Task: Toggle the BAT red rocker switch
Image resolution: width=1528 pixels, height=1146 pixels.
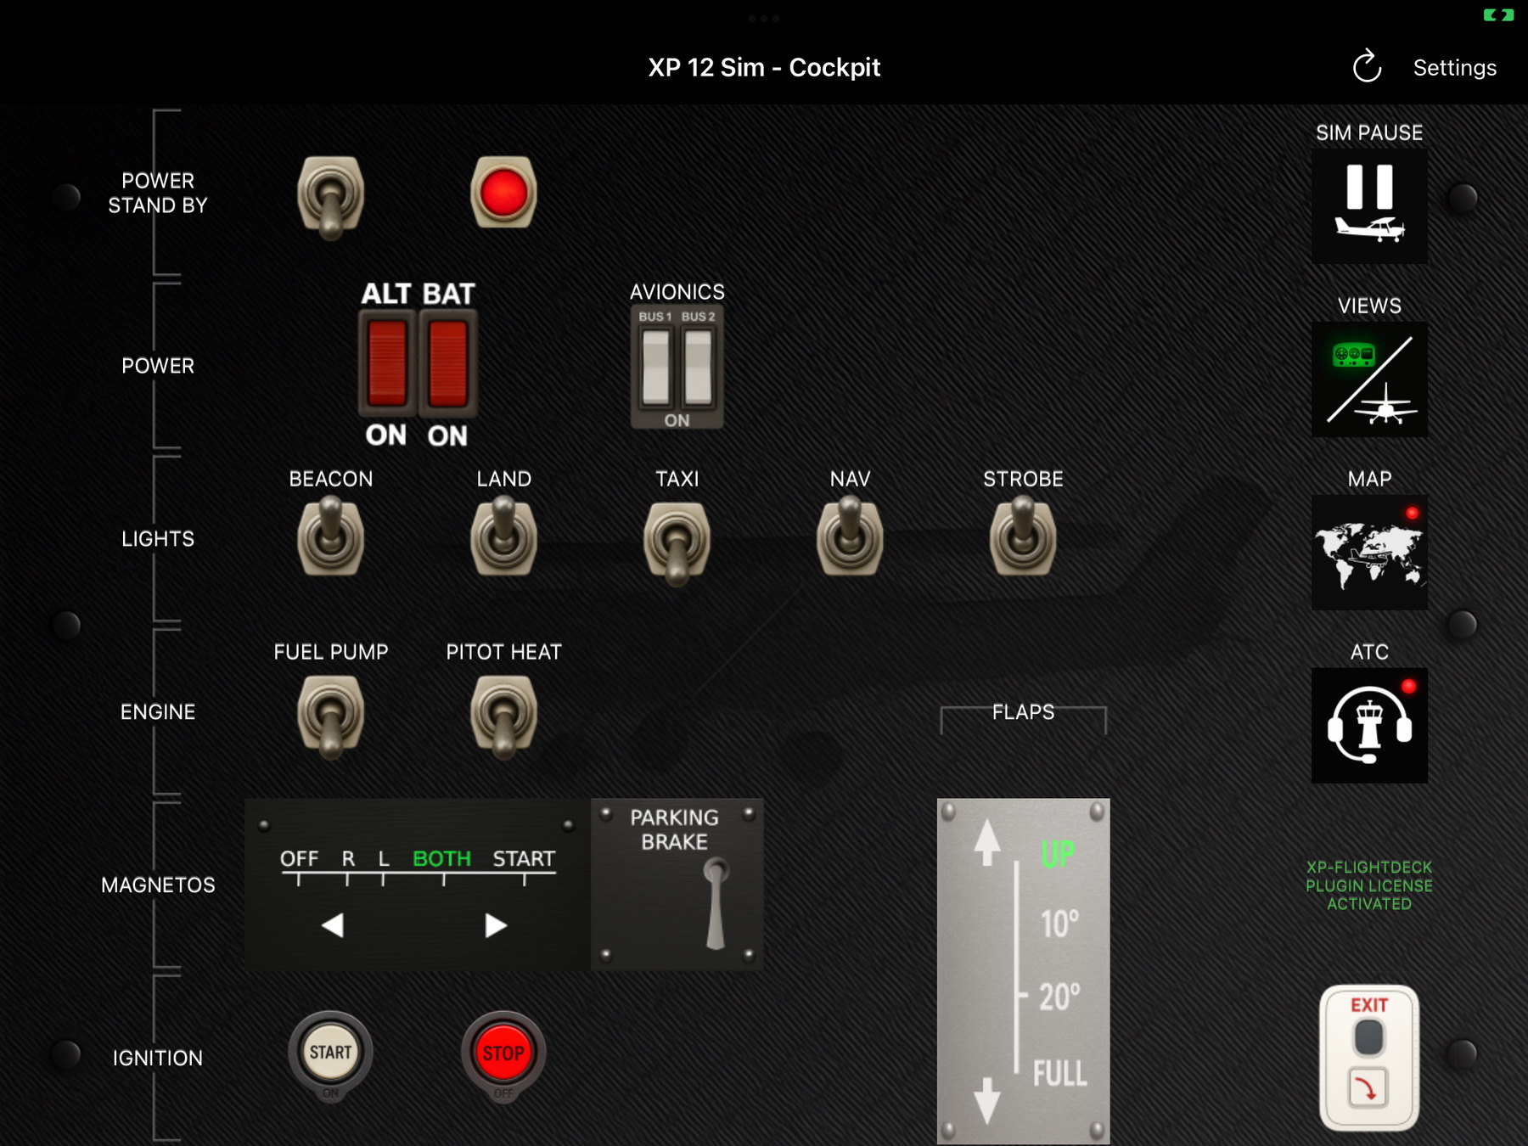Action: [448, 363]
